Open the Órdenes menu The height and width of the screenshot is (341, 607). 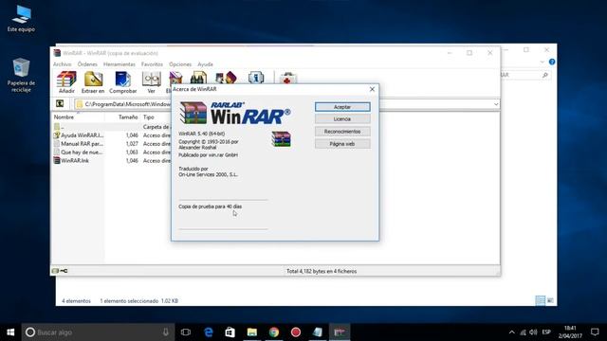[87, 64]
